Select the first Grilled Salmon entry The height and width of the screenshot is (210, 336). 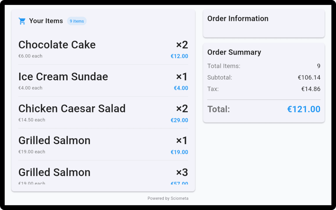pos(54,140)
